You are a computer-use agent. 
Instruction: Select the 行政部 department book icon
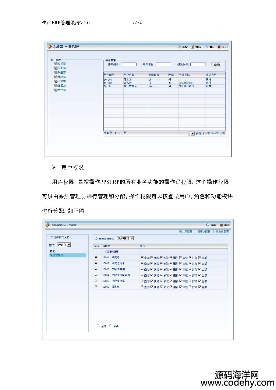56,63
